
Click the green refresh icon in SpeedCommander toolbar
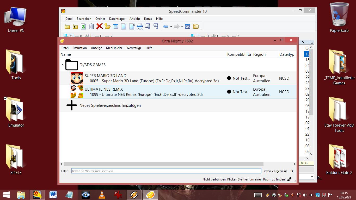tap(83, 26)
